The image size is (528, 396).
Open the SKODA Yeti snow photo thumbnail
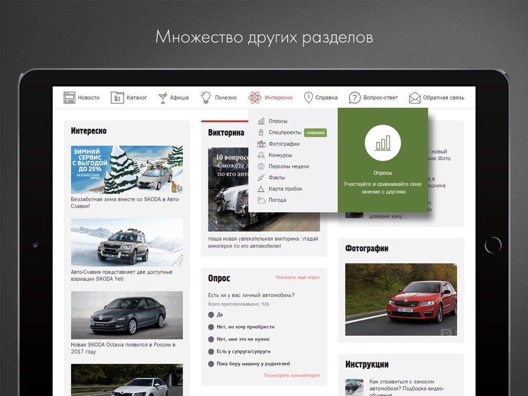(127, 242)
